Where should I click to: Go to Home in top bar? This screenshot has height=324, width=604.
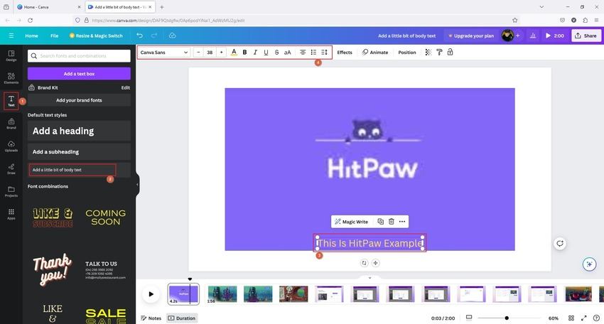click(31, 36)
